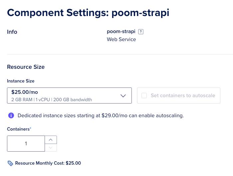
Task: Click the Web Service type text
Action: [121, 39]
